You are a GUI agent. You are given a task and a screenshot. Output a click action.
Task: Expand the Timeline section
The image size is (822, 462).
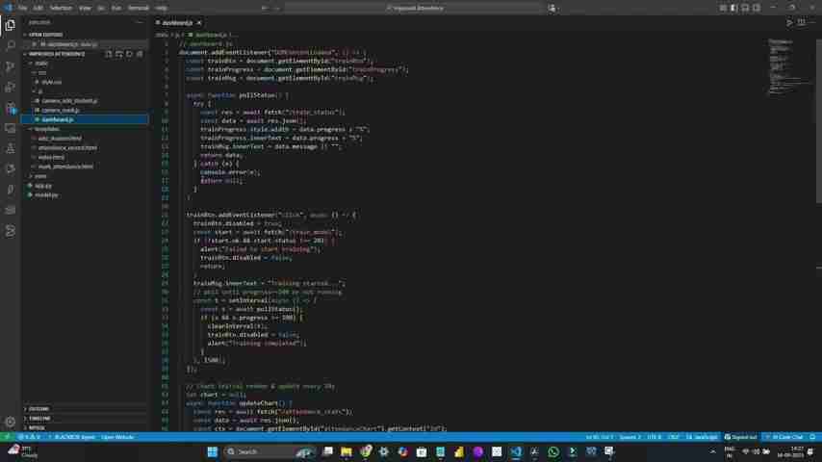(x=39, y=419)
